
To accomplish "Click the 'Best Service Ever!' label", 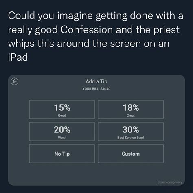I will point(131,138).
